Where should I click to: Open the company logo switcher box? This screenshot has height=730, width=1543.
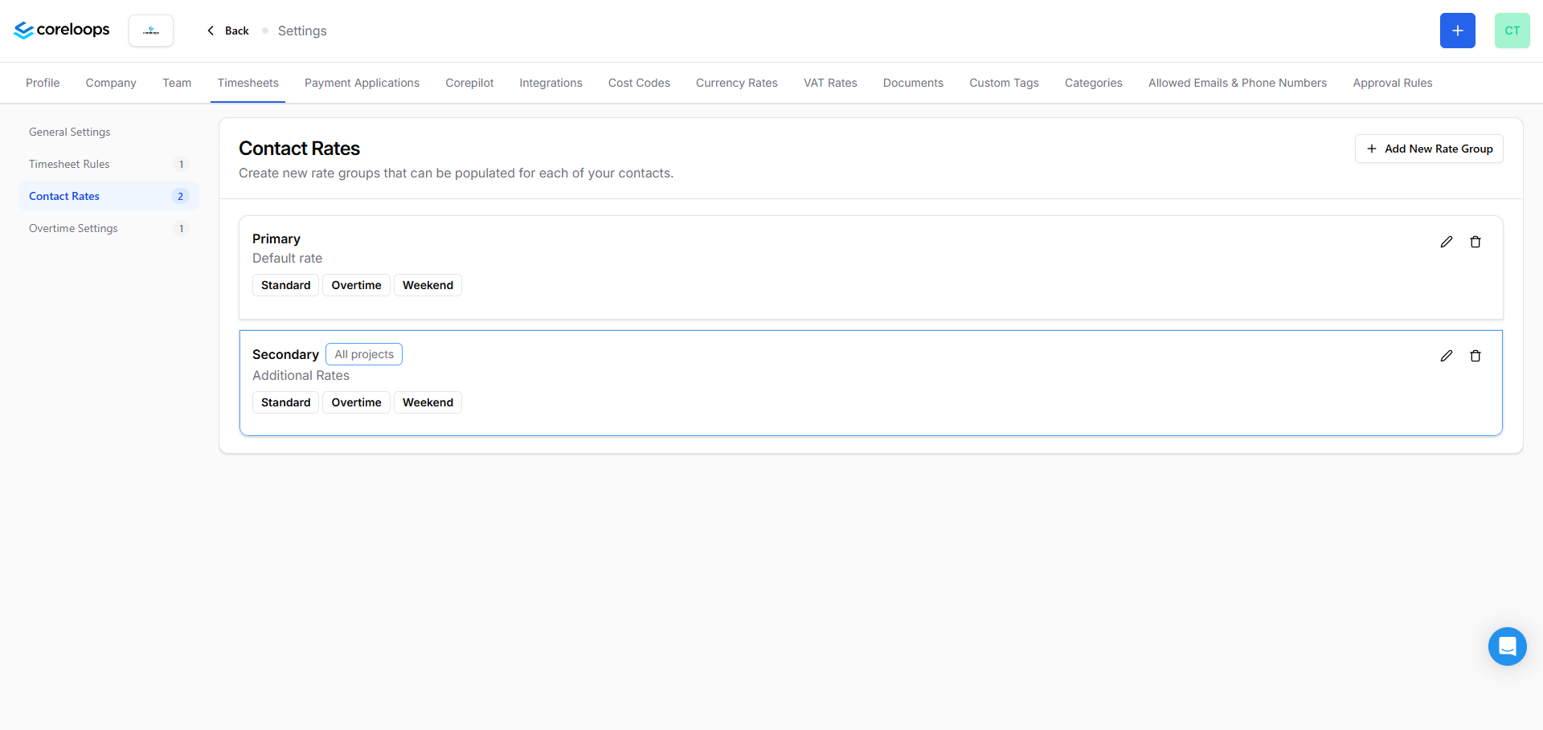[x=151, y=31]
